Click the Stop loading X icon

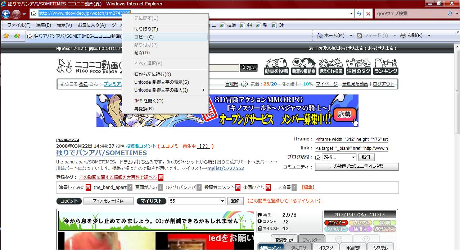(x=368, y=14)
